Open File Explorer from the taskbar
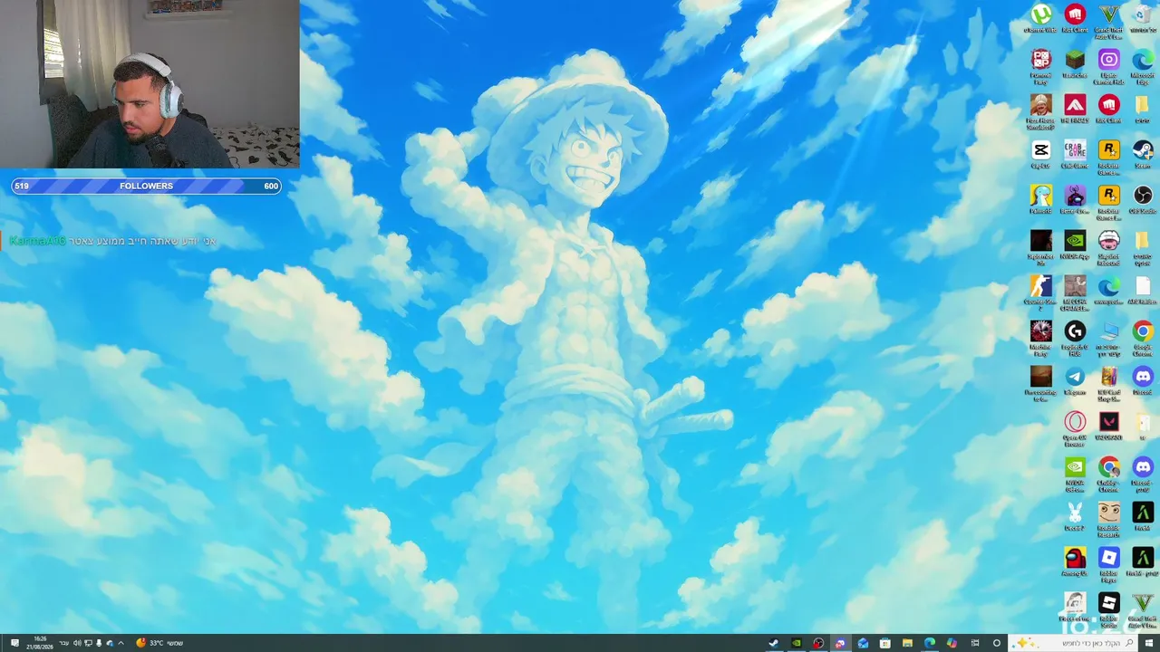The width and height of the screenshot is (1160, 652). [x=907, y=643]
